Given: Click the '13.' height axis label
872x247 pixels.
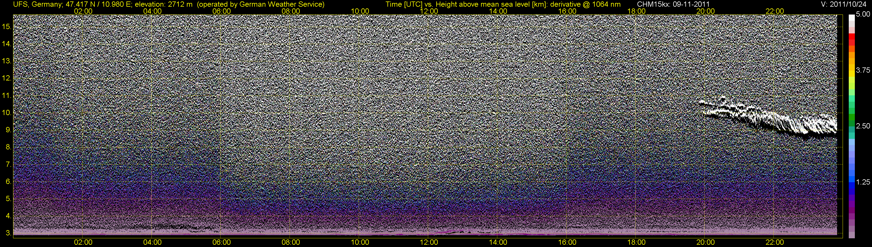Looking at the screenshot, I should 7,61.
